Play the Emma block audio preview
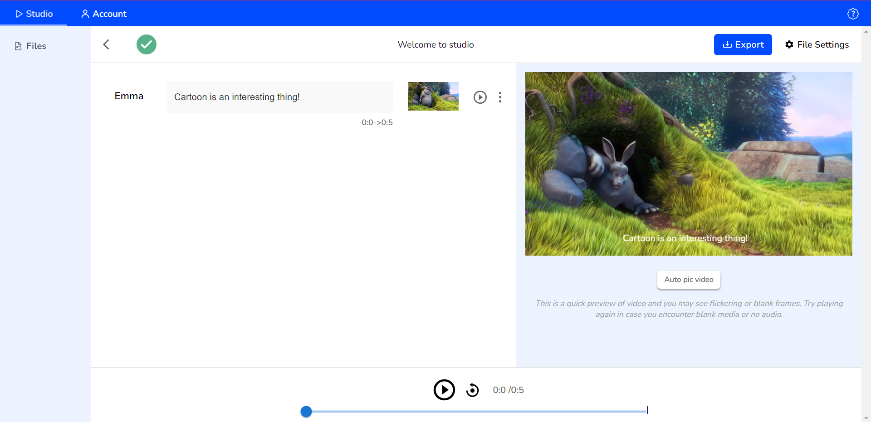This screenshot has width=871, height=422. click(x=480, y=97)
